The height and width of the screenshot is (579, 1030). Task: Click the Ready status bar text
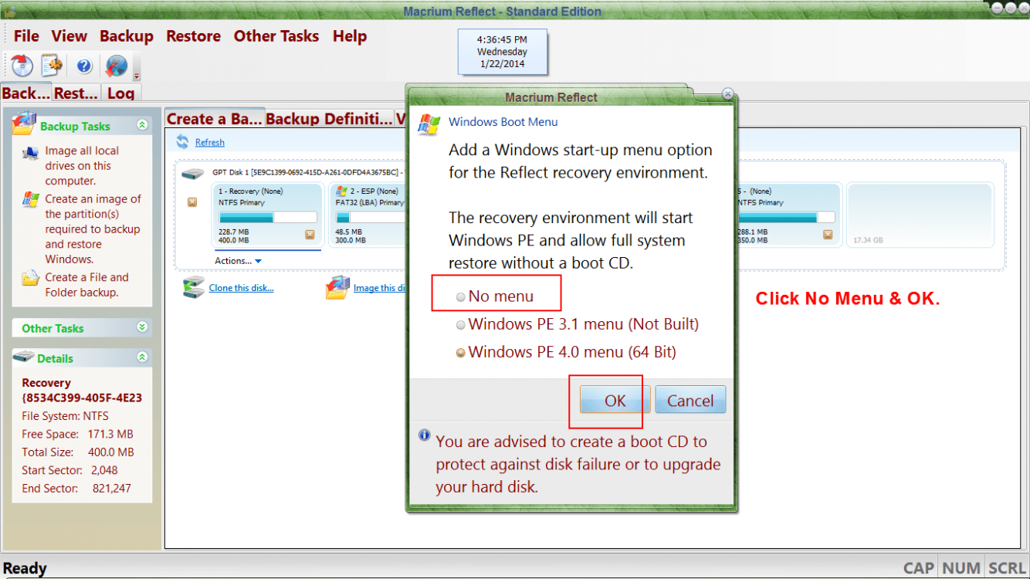pos(25,568)
